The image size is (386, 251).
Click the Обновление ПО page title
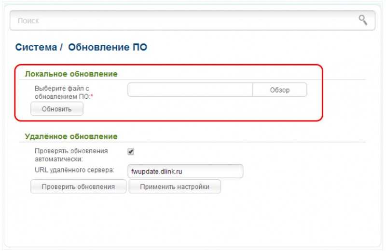[x=108, y=47]
